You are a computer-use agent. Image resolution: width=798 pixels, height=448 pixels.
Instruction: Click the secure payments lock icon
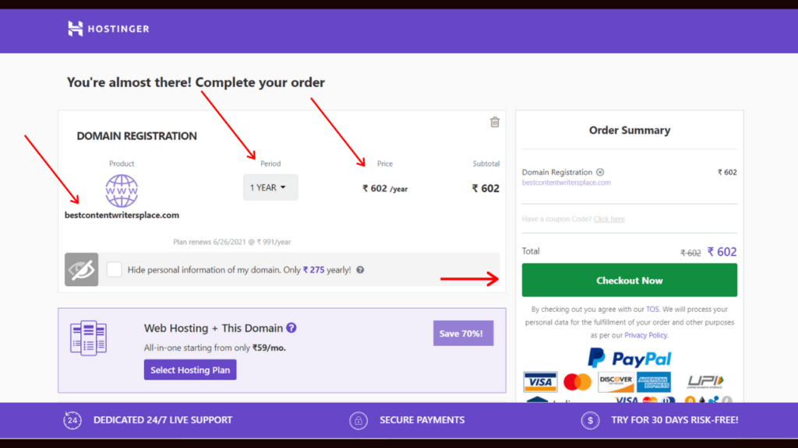pos(358,420)
